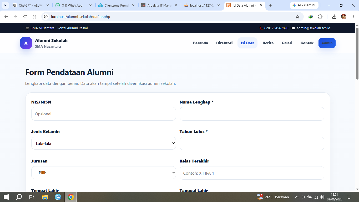Click the blue globe app on the taskbar

(x=58, y=197)
